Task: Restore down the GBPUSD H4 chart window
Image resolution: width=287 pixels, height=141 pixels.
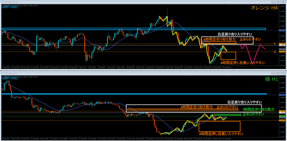Action: click(x=278, y=2)
